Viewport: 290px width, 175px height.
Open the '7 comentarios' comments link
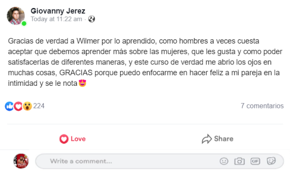click(x=262, y=106)
